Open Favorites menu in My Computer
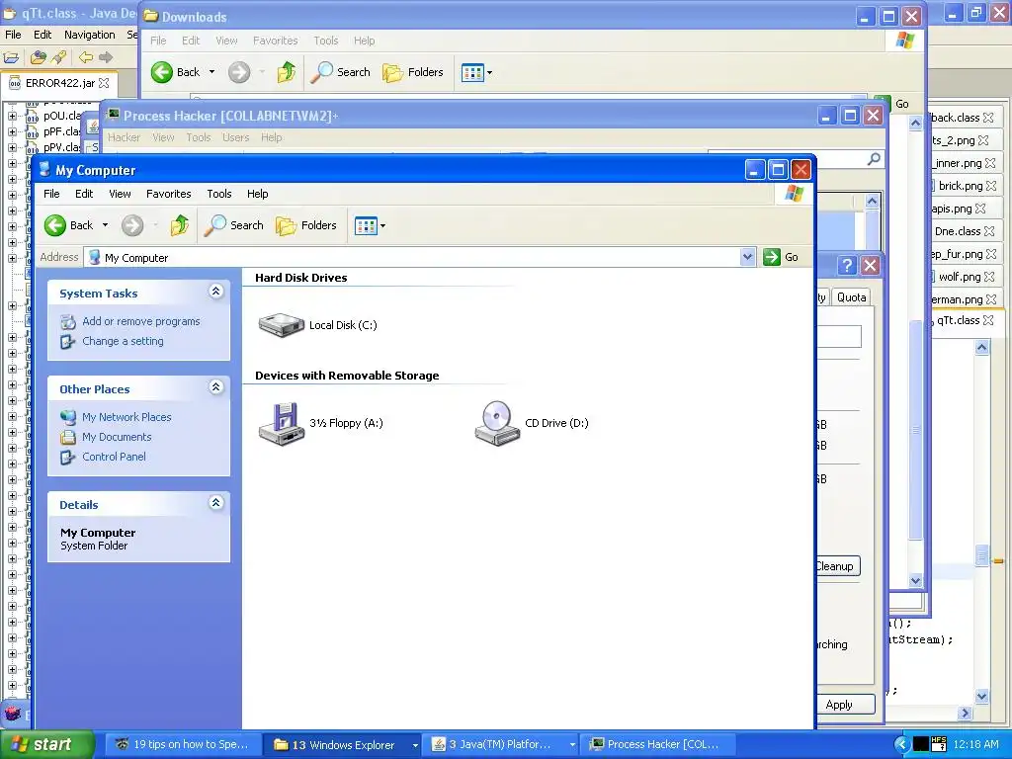This screenshot has height=759, width=1012. [x=168, y=194]
